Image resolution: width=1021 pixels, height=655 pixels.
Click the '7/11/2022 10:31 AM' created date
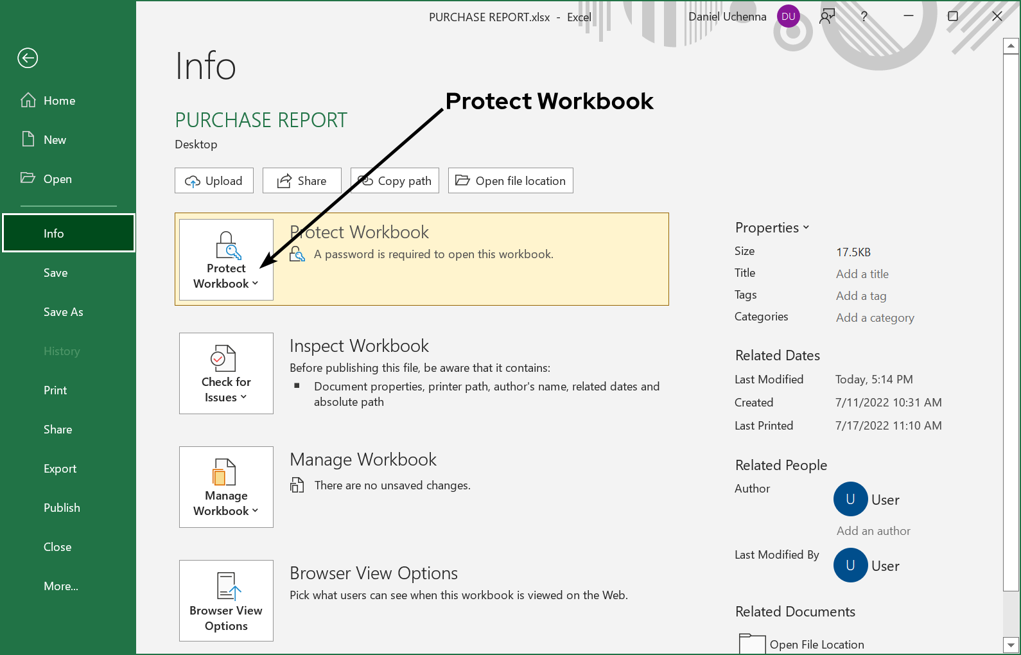(888, 403)
